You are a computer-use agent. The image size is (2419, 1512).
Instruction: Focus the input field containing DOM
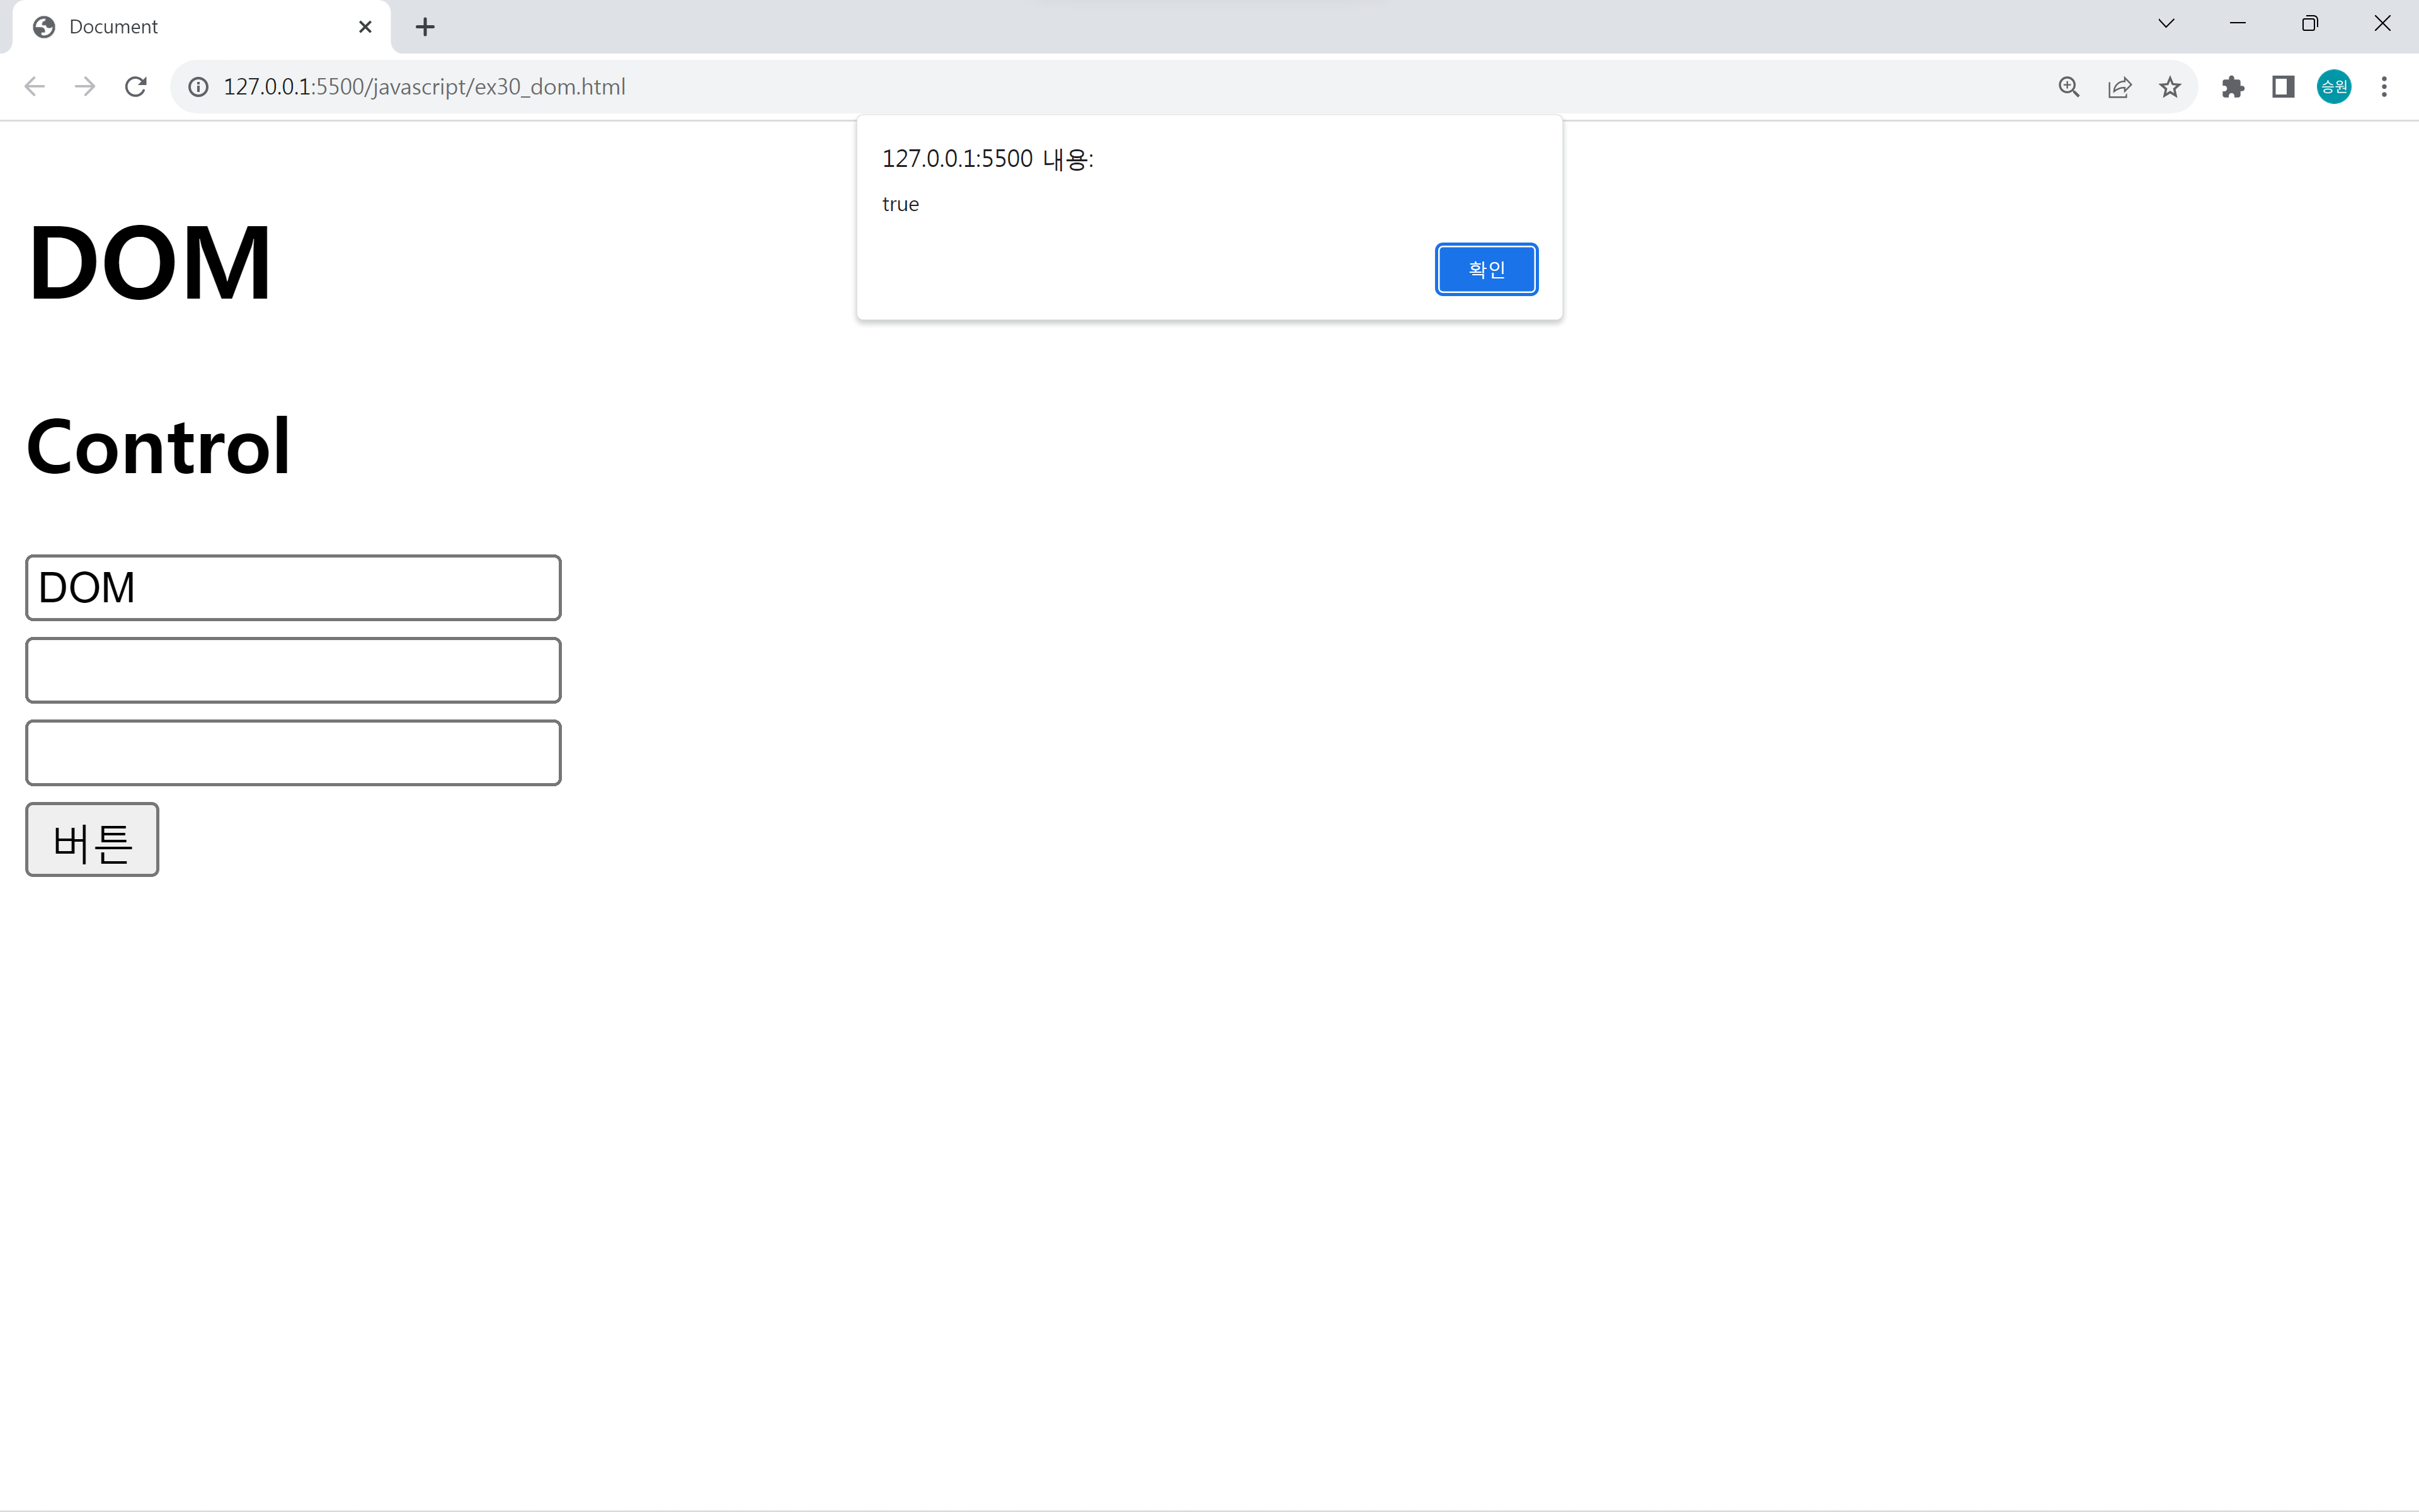[x=293, y=588]
